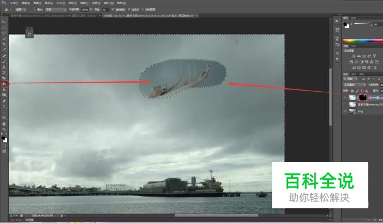Toggle visibility of the bottom layer

[345, 112]
